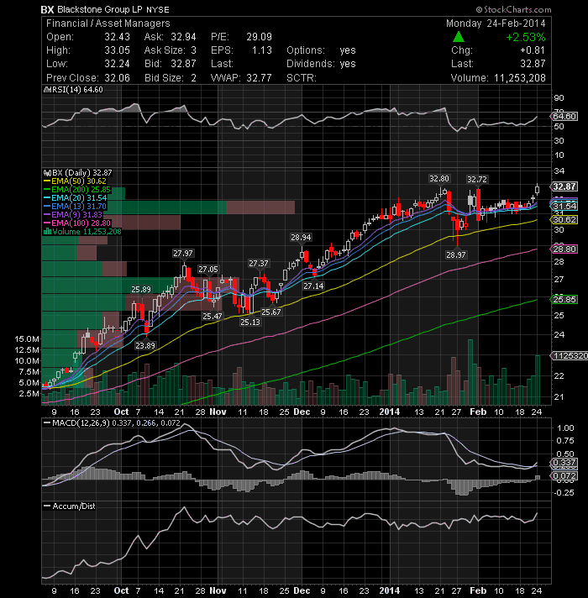Click the Prev Close value 32.06

pos(117,78)
